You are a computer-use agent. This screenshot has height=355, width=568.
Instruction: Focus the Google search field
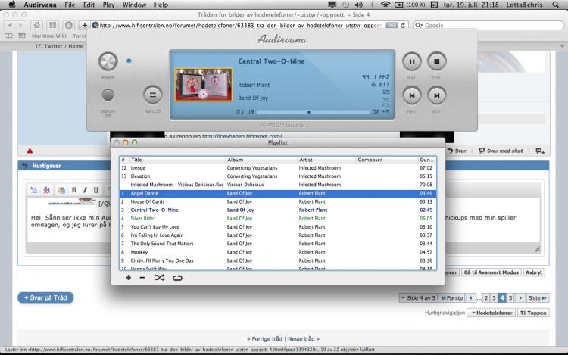point(488,25)
